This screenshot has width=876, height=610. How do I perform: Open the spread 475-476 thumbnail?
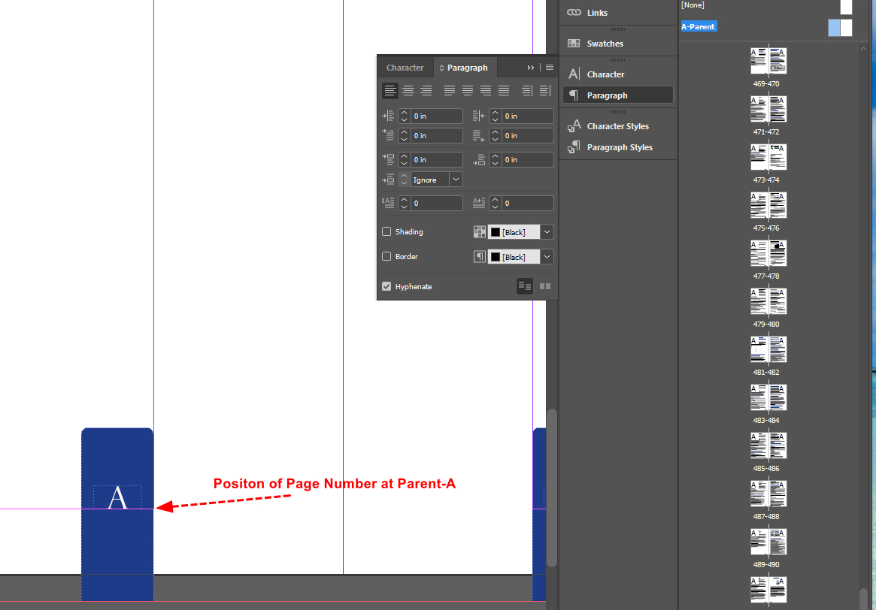pyautogui.click(x=768, y=207)
